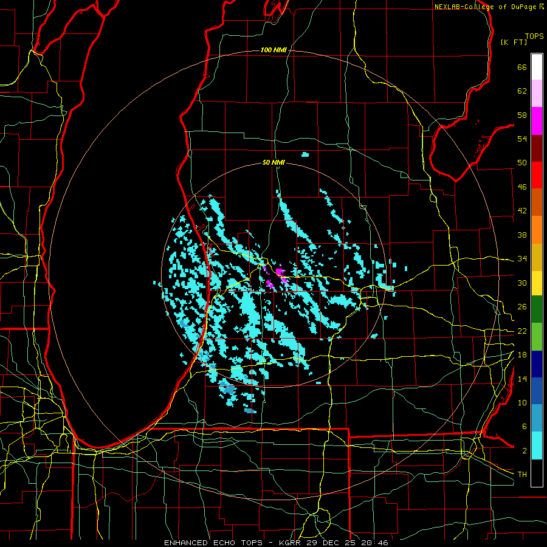Click the dark orange legend swatch
Image resolution: width=547 pixels, height=547 pixels.
pos(537,202)
